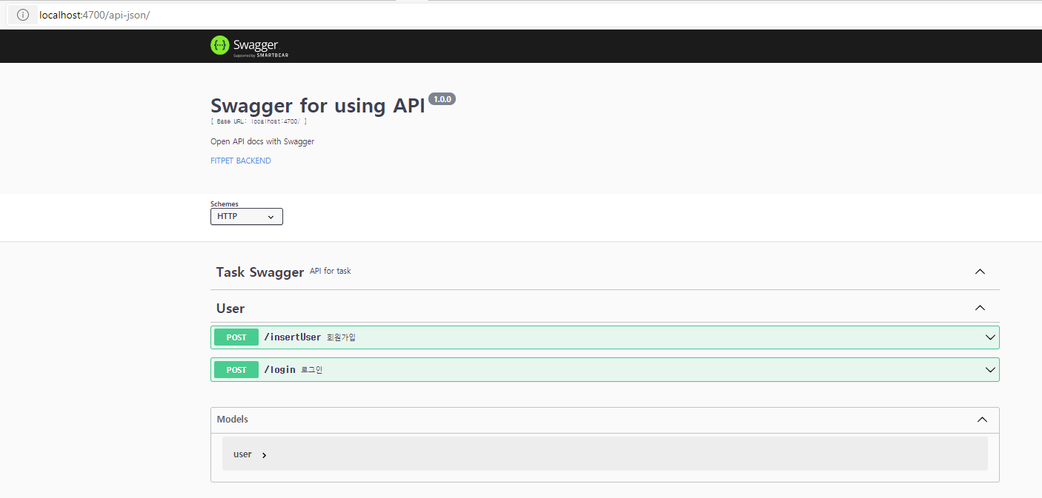Image resolution: width=1042 pixels, height=498 pixels.
Task: Expand the /login endpoint arrow
Action: click(990, 369)
